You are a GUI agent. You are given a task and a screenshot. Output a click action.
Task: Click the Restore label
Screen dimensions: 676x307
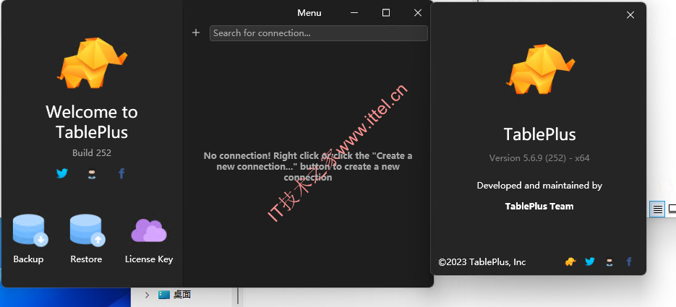pyautogui.click(x=86, y=259)
